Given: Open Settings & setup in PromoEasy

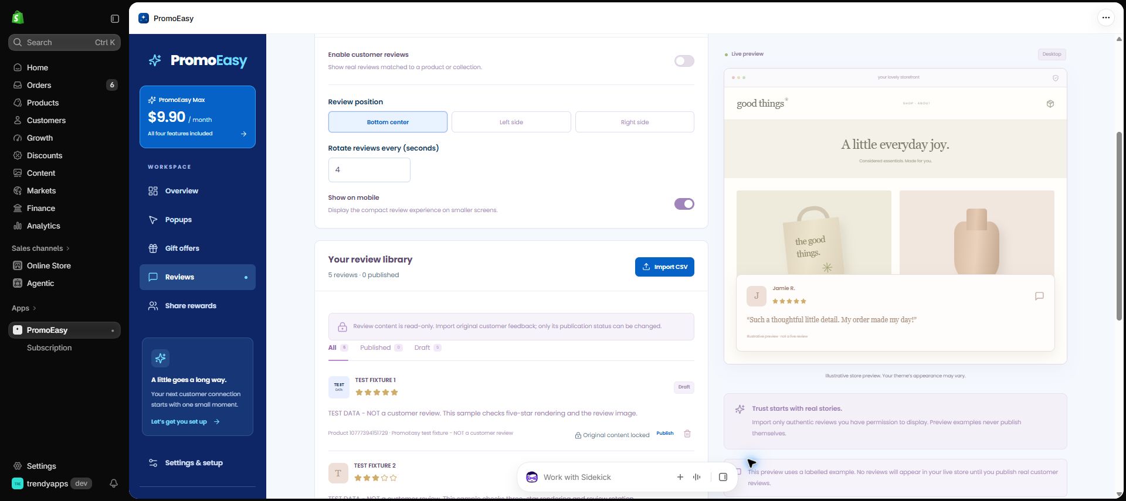Looking at the screenshot, I should 198,463.
